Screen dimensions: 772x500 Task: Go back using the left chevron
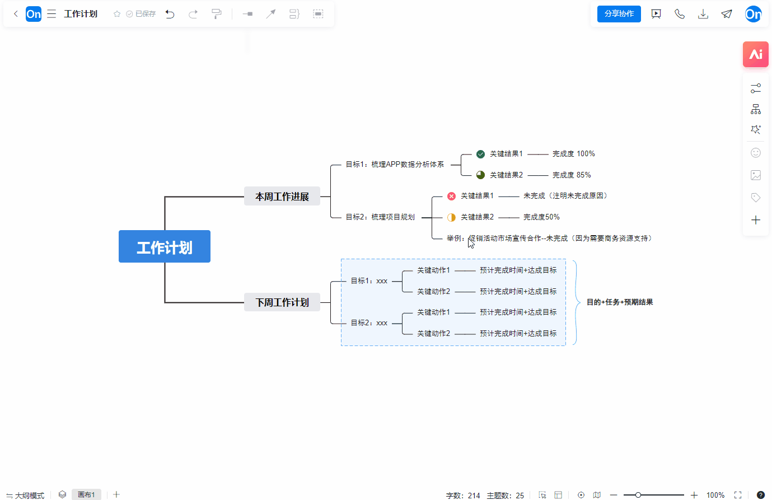[16, 14]
